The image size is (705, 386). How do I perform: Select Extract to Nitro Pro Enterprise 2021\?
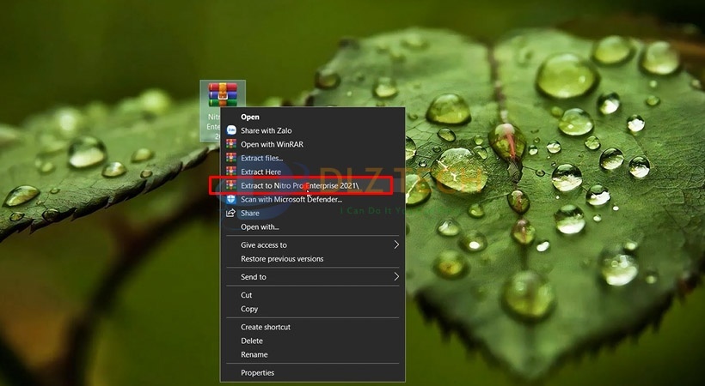pos(300,185)
